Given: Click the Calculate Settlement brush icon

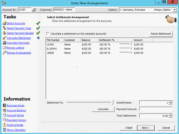Looking at the screenshot, I should [5, 38].
